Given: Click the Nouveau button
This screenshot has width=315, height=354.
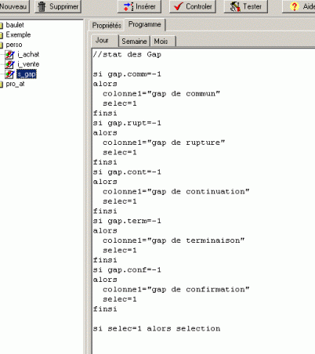Looking at the screenshot, I should click(x=13, y=6).
